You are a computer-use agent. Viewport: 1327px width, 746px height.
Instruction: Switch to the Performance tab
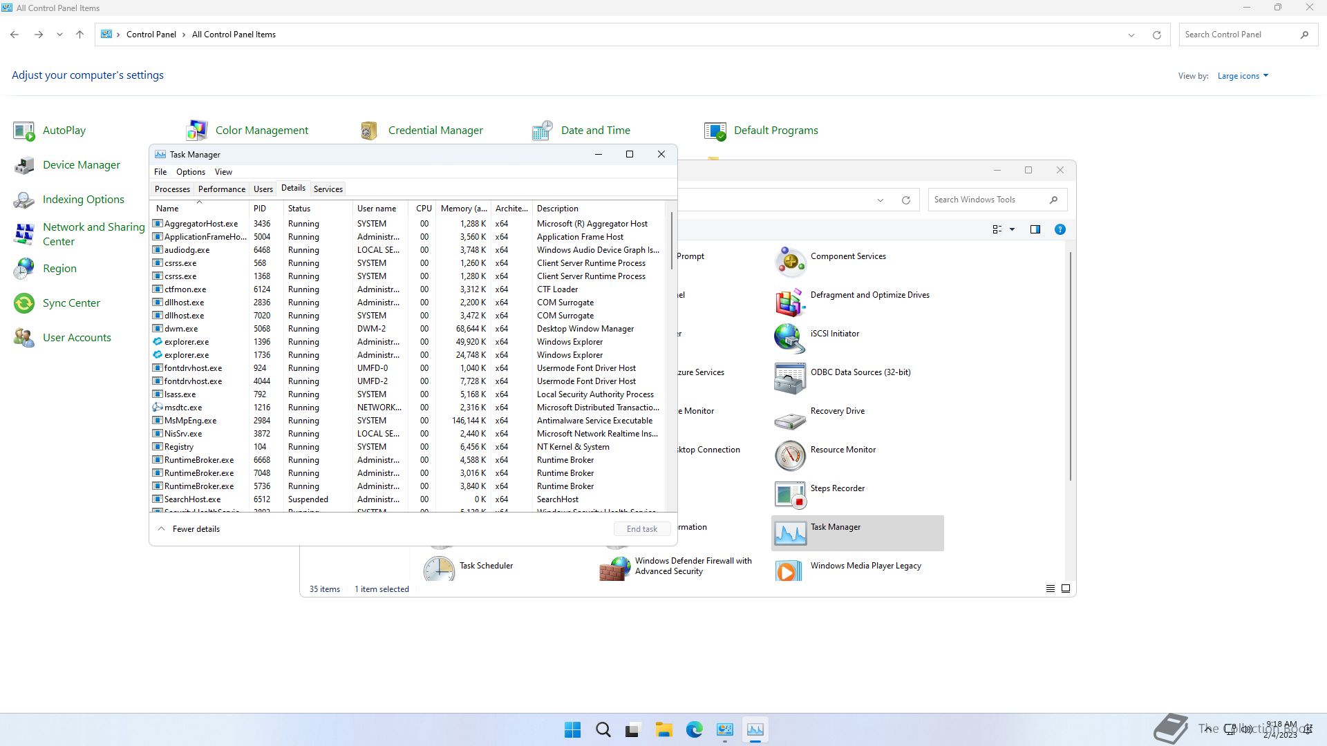(221, 189)
